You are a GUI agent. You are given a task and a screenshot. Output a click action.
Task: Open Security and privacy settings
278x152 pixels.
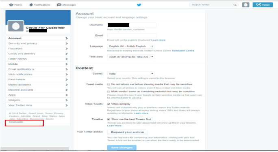click(x=38, y=43)
